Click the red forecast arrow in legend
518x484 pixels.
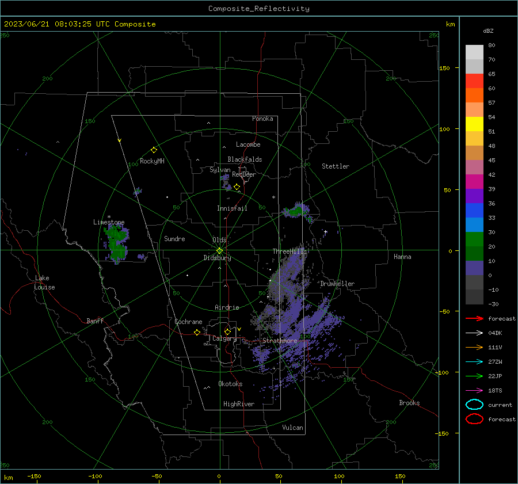tap(474, 318)
